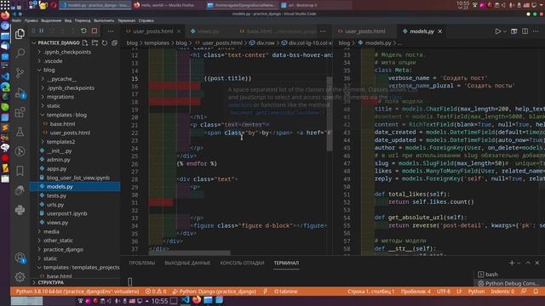Close the models.py tab

(x=440, y=31)
